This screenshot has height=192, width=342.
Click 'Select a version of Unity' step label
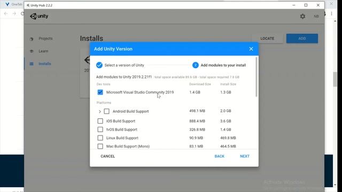[125, 65]
